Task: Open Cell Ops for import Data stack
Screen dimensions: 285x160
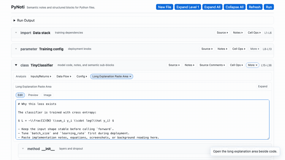Action: point(254,33)
